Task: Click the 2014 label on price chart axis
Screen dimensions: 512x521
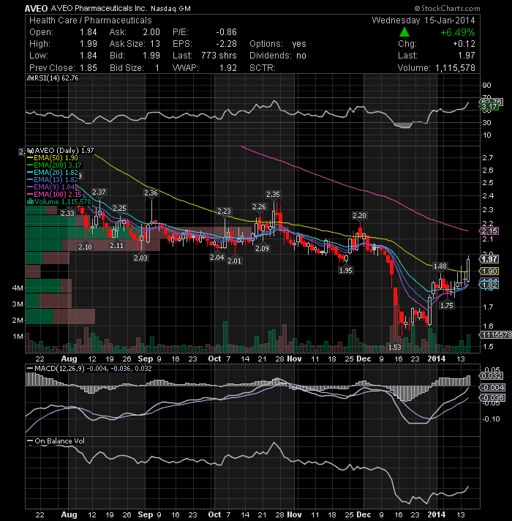Action: pos(436,359)
